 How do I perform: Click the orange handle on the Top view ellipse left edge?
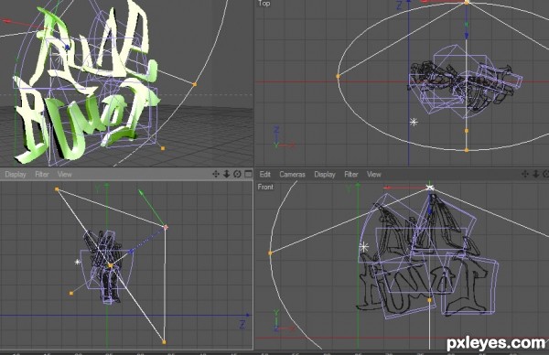pyautogui.click(x=338, y=76)
